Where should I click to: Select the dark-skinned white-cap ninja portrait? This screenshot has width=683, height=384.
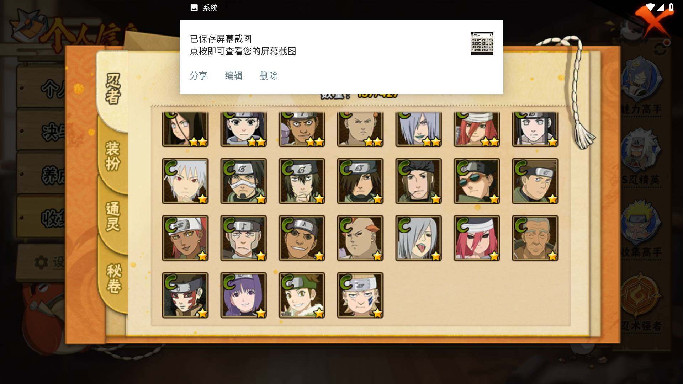(185, 238)
